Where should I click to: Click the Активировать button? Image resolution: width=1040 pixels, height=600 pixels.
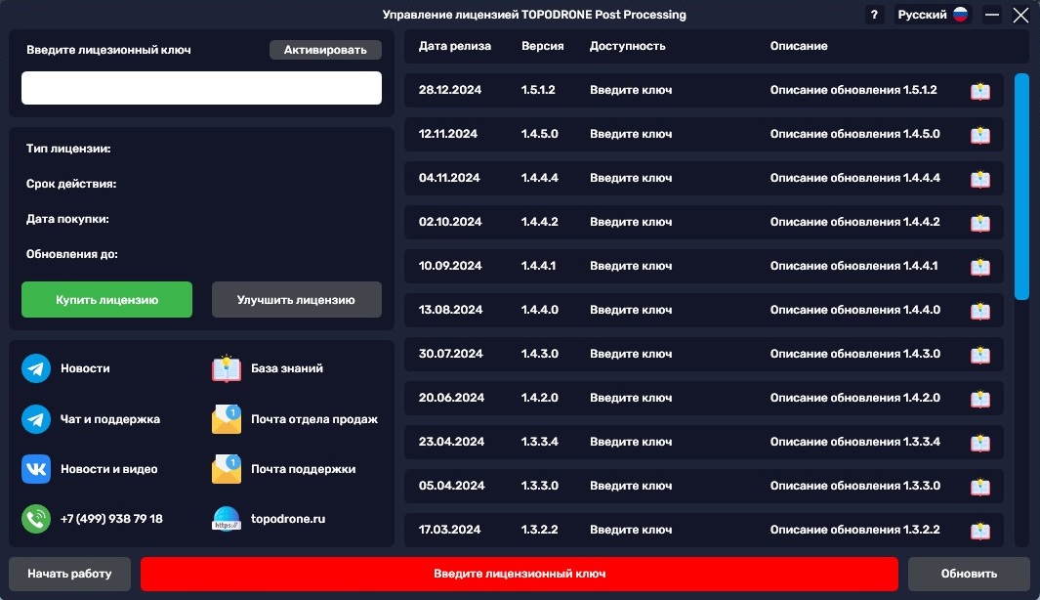coord(325,50)
